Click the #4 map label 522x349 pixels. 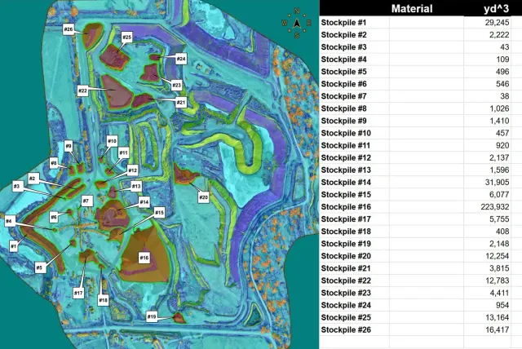tap(9, 221)
